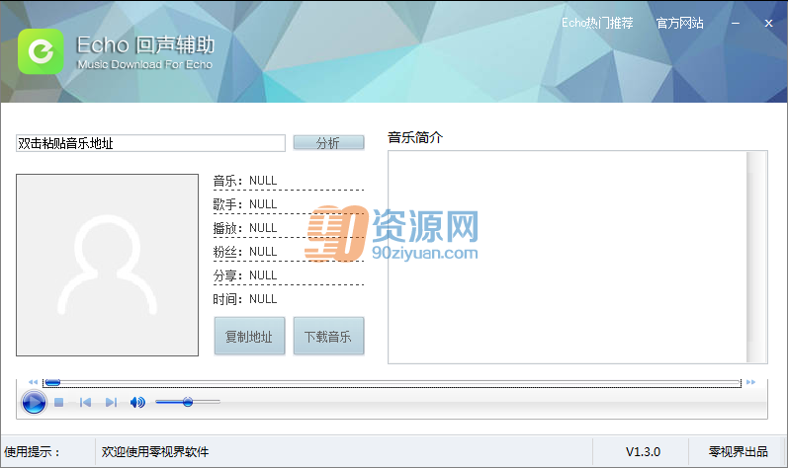
Task: Click the 音乐：NULL text
Action: (245, 181)
